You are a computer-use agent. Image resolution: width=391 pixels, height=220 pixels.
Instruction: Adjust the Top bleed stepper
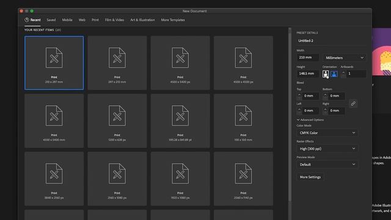(x=299, y=96)
